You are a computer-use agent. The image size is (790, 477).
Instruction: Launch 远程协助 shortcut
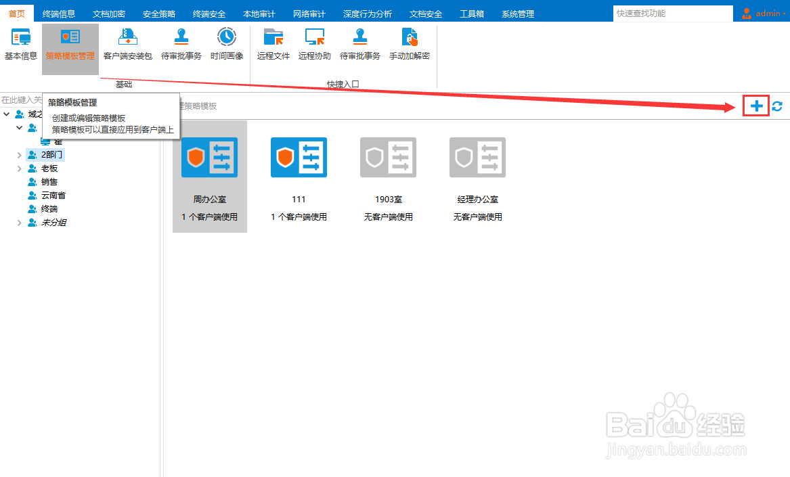point(314,45)
